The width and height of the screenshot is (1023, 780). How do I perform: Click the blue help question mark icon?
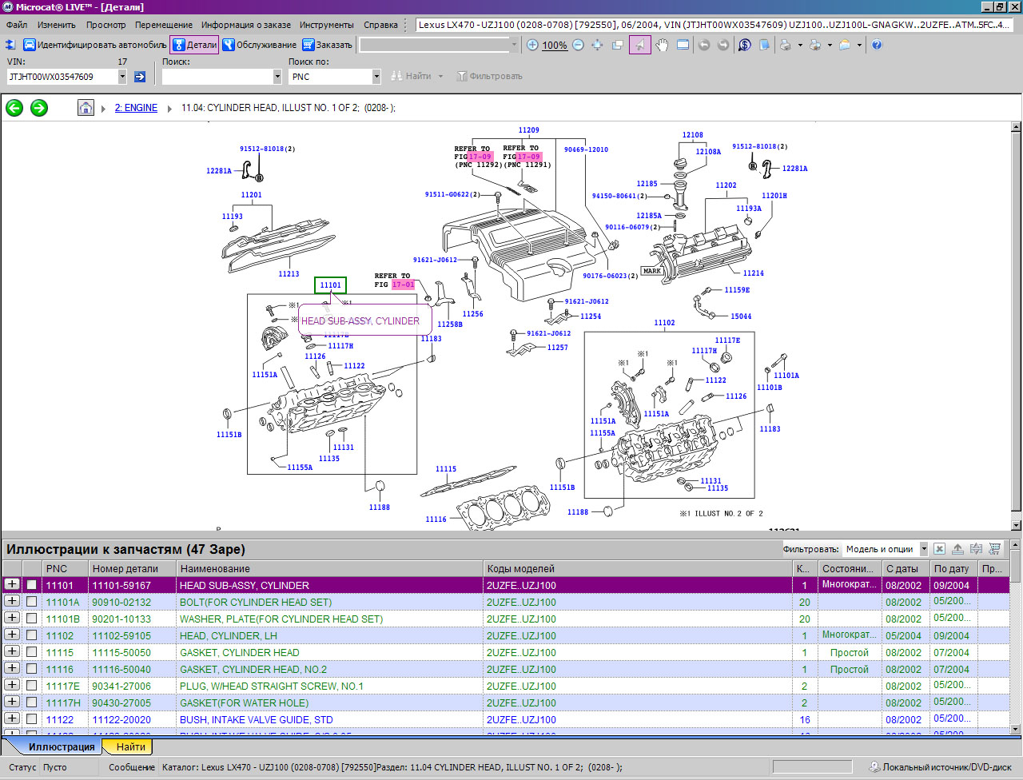coord(877,46)
